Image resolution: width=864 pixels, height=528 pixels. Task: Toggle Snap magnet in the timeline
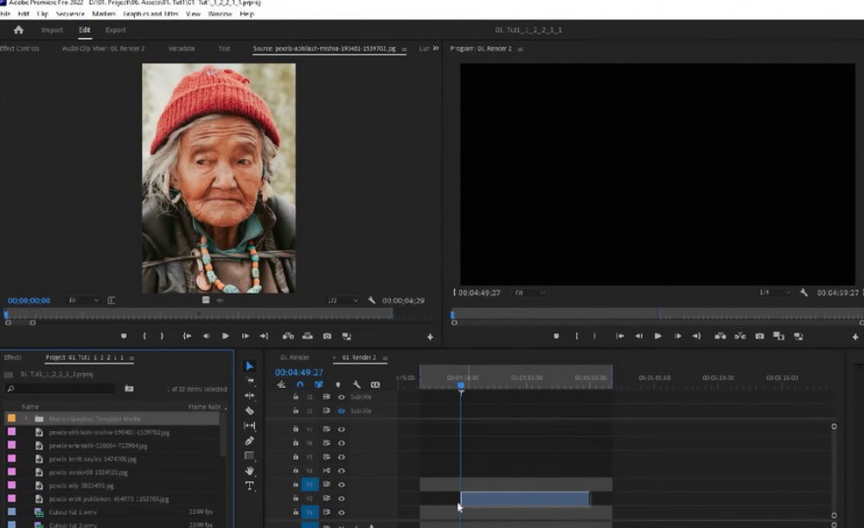(x=300, y=384)
